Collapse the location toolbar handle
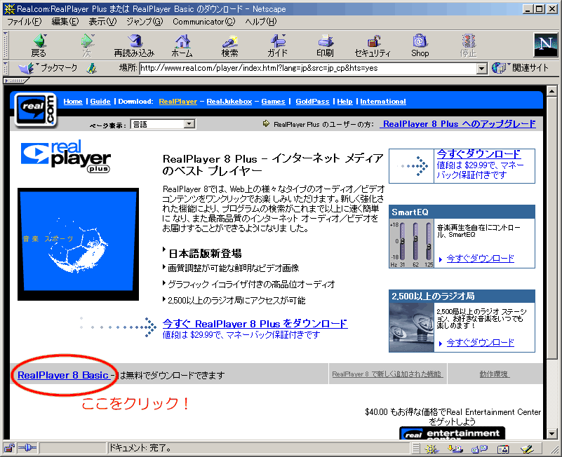 click(6, 68)
